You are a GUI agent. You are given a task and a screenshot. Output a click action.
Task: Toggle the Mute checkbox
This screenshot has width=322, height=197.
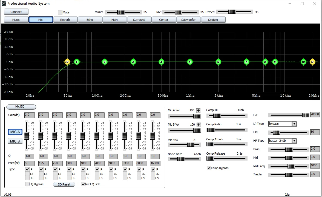[x=60, y=12]
